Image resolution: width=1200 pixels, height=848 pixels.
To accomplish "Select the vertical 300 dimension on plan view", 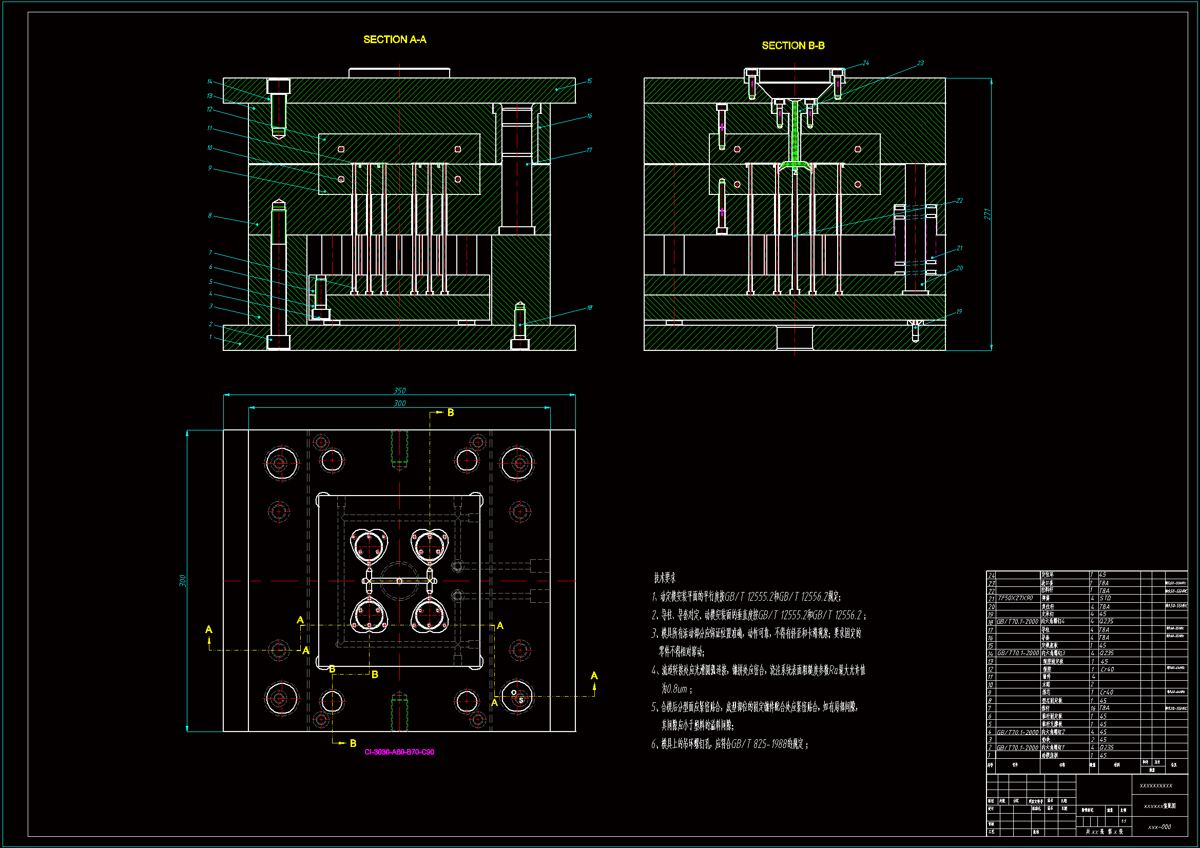I will (x=183, y=581).
